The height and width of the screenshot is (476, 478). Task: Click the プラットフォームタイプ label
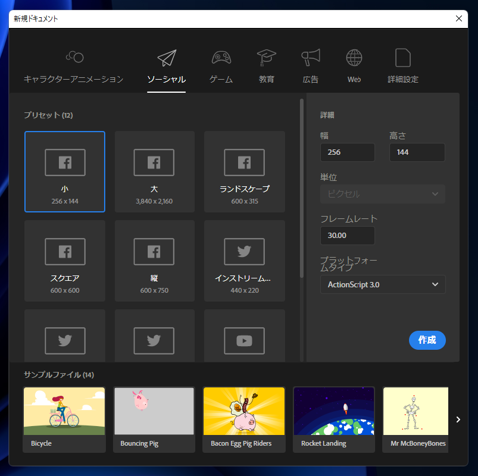tap(349, 264)
